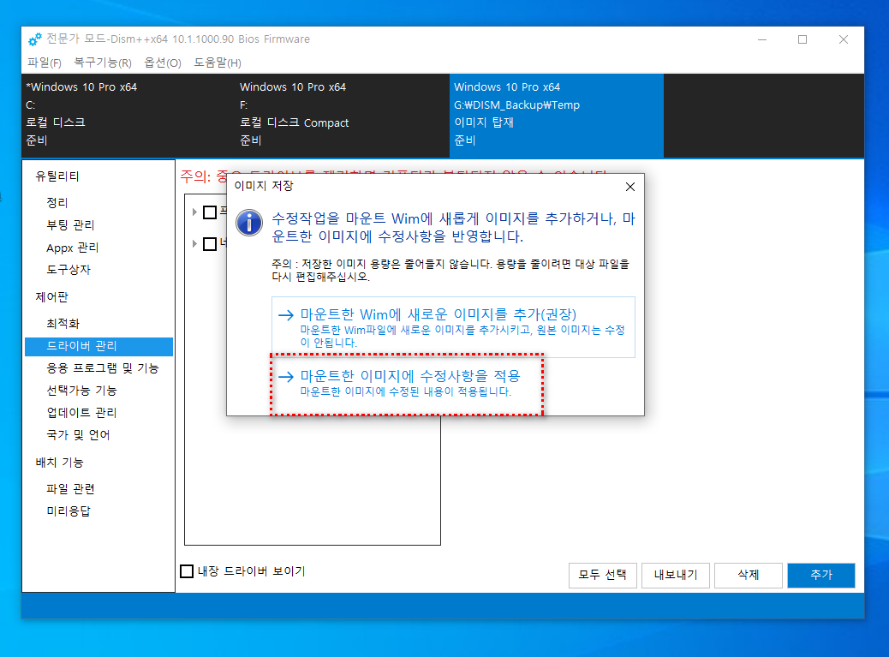Click the Dism++ gear icon in title bar
889x657 pixels.
tap(34, 39)
